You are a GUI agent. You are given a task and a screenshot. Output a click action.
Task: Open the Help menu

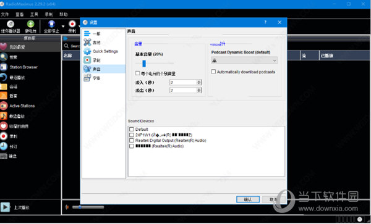[x=64, y=14]
